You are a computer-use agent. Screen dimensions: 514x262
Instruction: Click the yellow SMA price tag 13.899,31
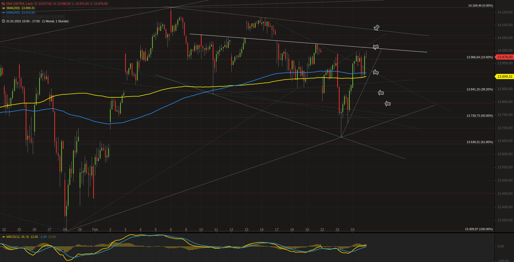[504, 77]
